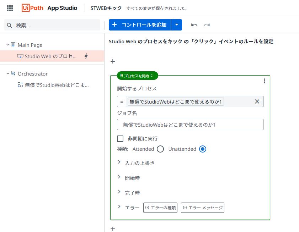Clear the 開始するプロセス field with the X button
Viewport: 299px width, 232px height.
click(257, 101)
